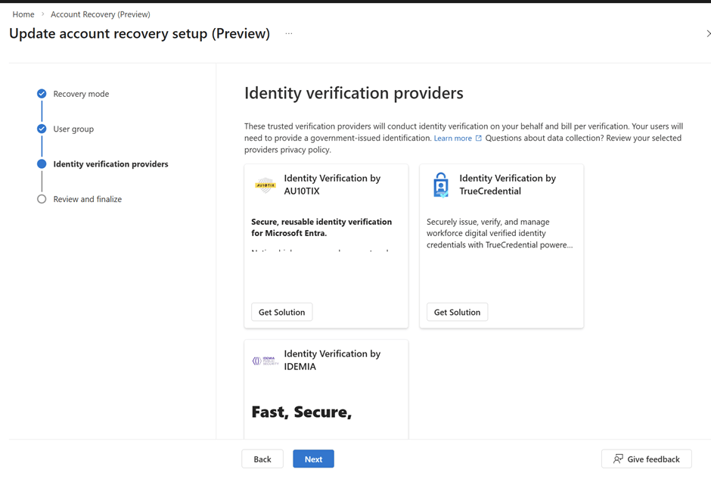This screenshot has width=711, height=479.
Task: Click the IDEMIA provider logo icon
Action: [x=265, y=361]
